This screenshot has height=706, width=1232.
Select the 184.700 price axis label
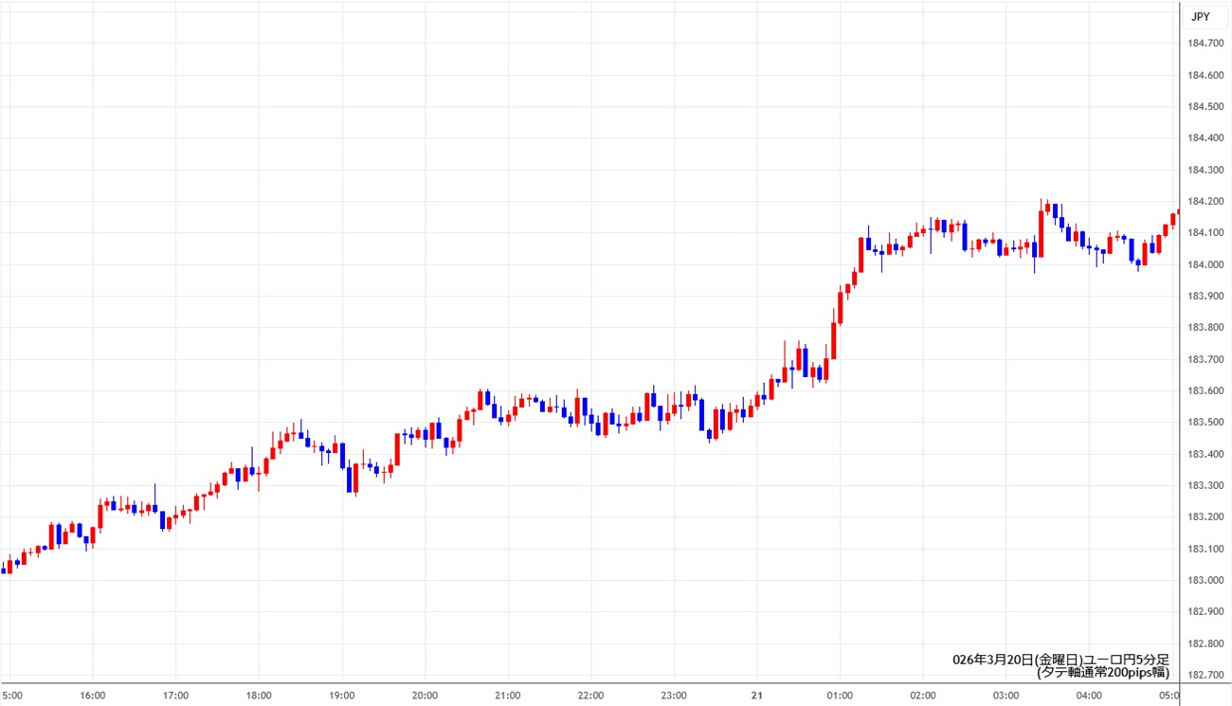(1204, 43)
